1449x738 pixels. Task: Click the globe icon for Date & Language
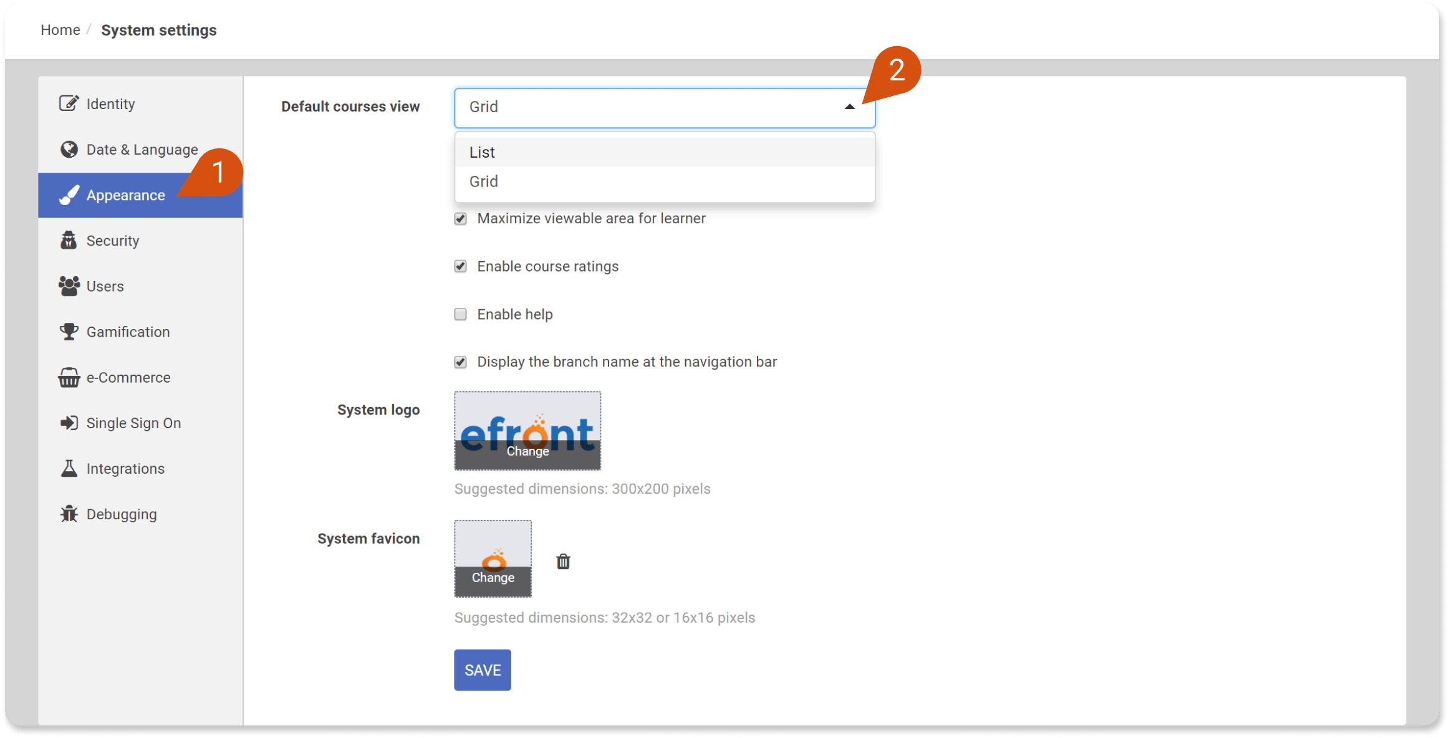pos(69,150)
